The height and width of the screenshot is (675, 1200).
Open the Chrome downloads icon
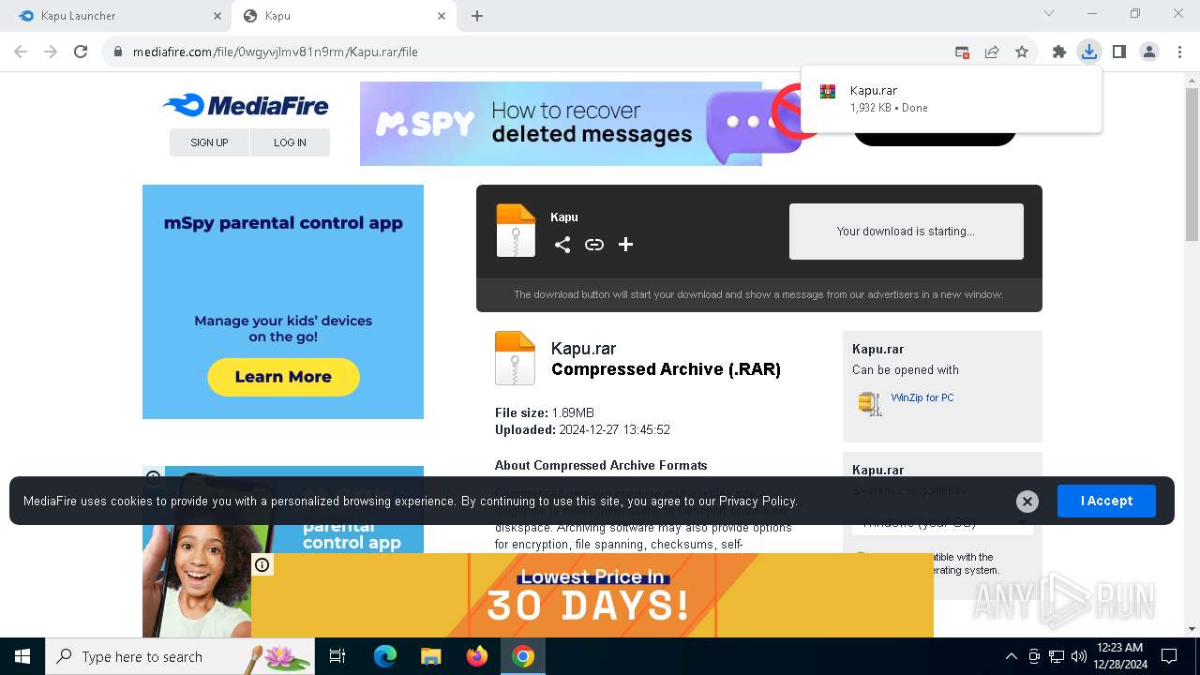coord(1088,52)
